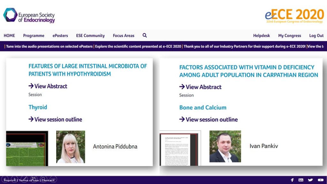The height and width of the screenshot is (184, 327).
Task: Click the Helpdesk link
Action: [262, 36]
